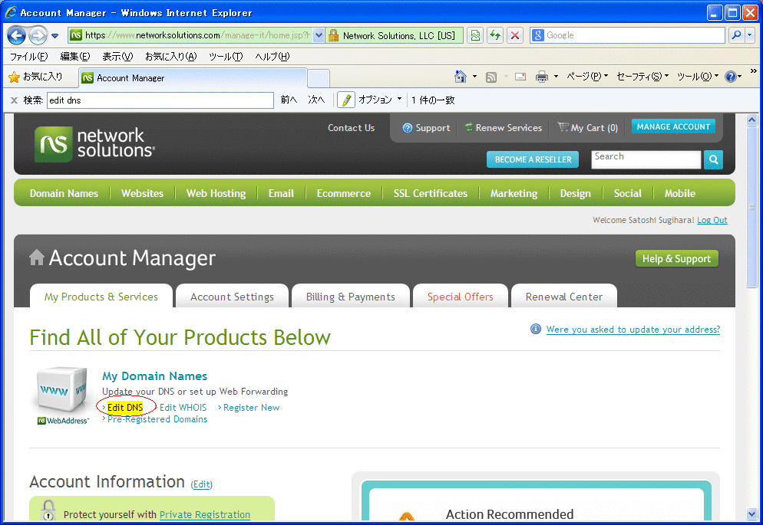Click the Network Solutions security lock icon
This screenshot has height=525, width=763.
(333, 35)
